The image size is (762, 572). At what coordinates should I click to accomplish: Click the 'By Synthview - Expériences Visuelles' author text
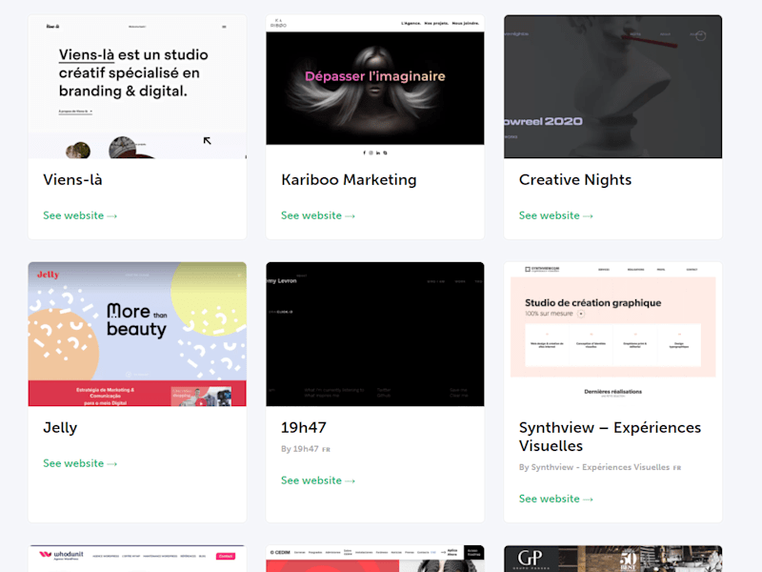coord(594,467)
